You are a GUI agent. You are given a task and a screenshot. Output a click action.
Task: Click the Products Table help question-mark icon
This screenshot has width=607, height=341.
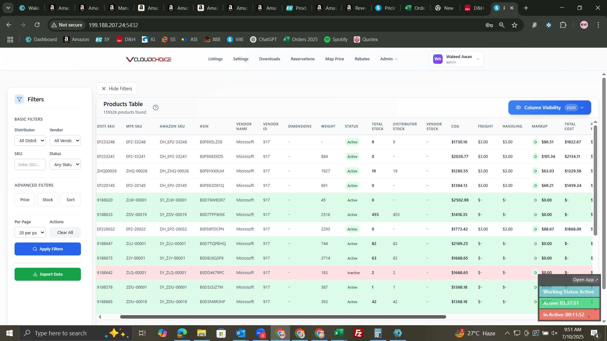pos(156,107)
